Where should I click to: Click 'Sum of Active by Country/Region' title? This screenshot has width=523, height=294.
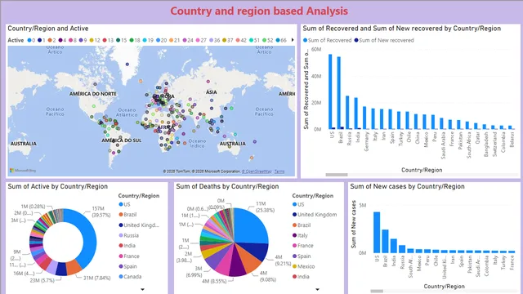(58, 186)
